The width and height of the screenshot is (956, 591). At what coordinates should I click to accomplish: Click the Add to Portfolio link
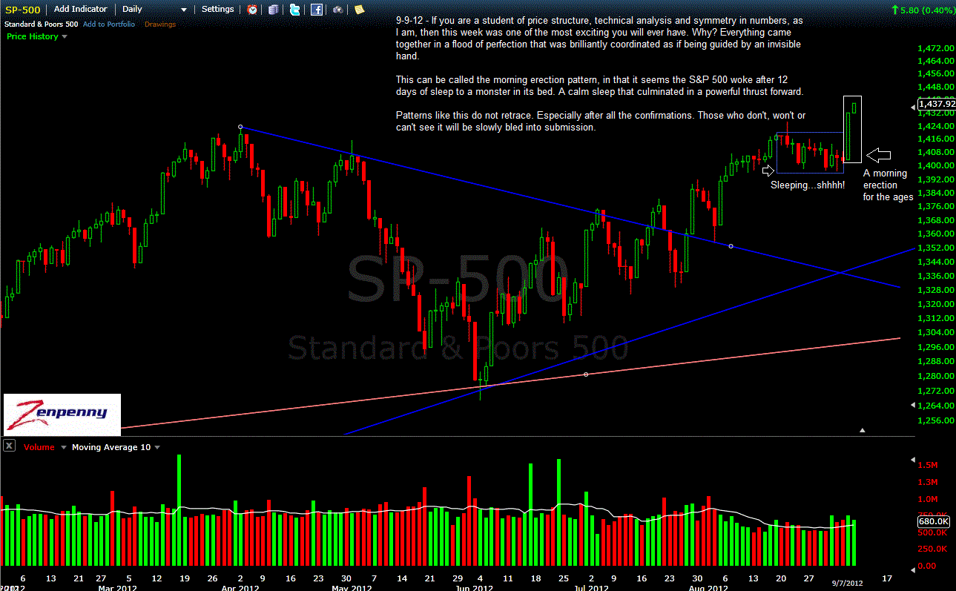point(108,24)
